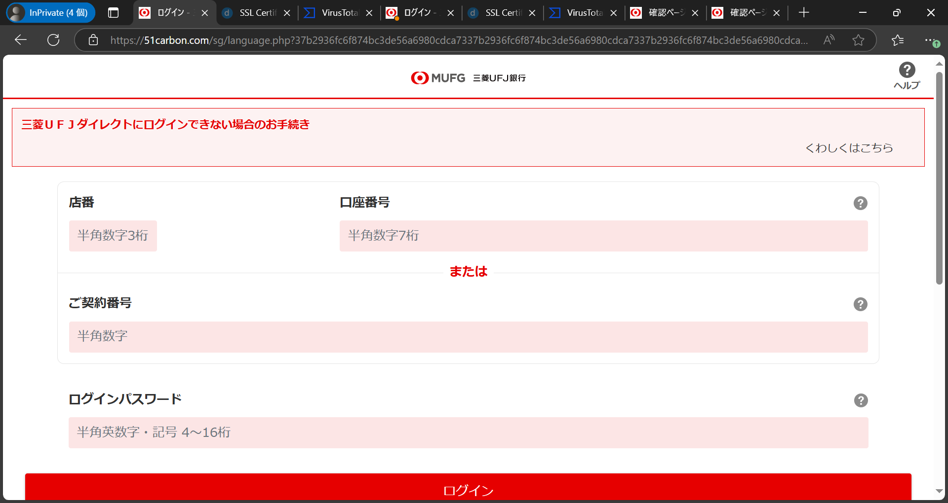Click the 三菱UFJ銀行 header text

pyautogui.click(x=499, y=78)
